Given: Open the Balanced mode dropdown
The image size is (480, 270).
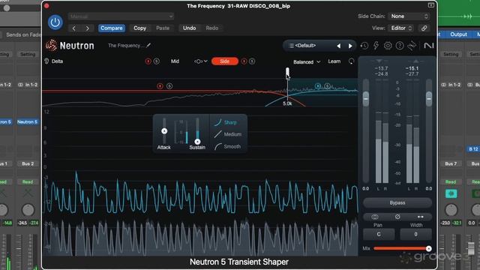Looking at the screenshot, I should pyautogui.click(x=307, y=61).
